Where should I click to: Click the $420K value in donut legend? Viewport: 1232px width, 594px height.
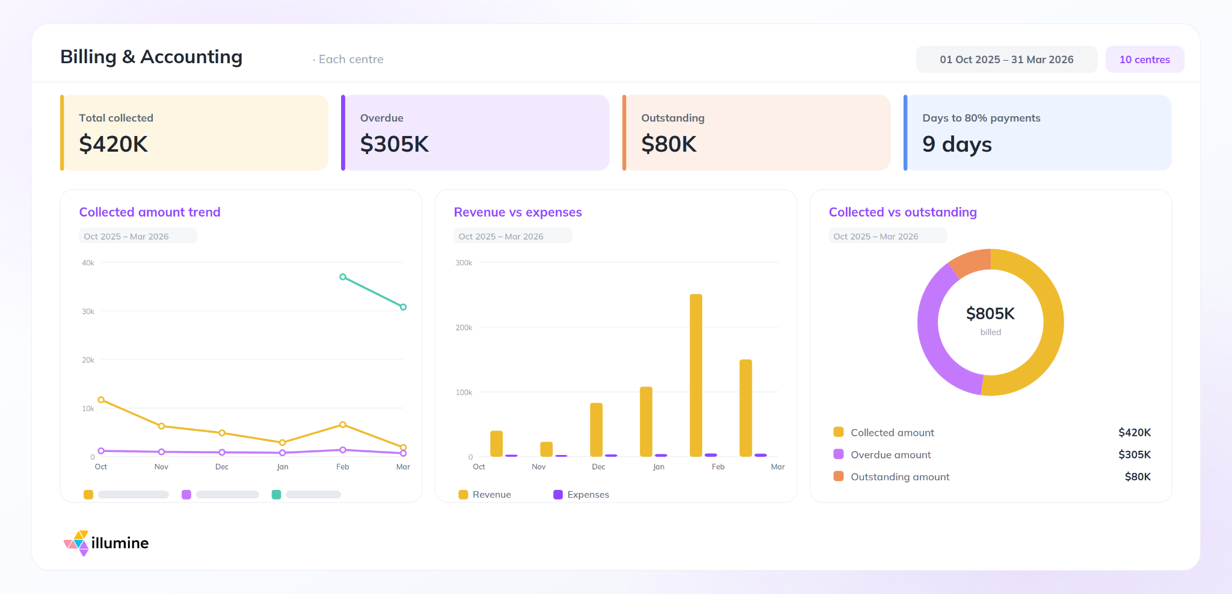tap(1135, 432)
